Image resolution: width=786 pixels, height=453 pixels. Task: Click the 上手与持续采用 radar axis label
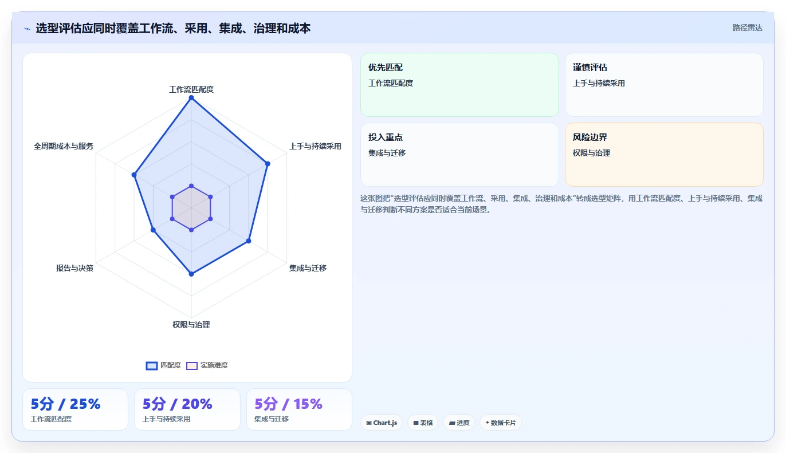pyautogui.click(x=315, y=146)
